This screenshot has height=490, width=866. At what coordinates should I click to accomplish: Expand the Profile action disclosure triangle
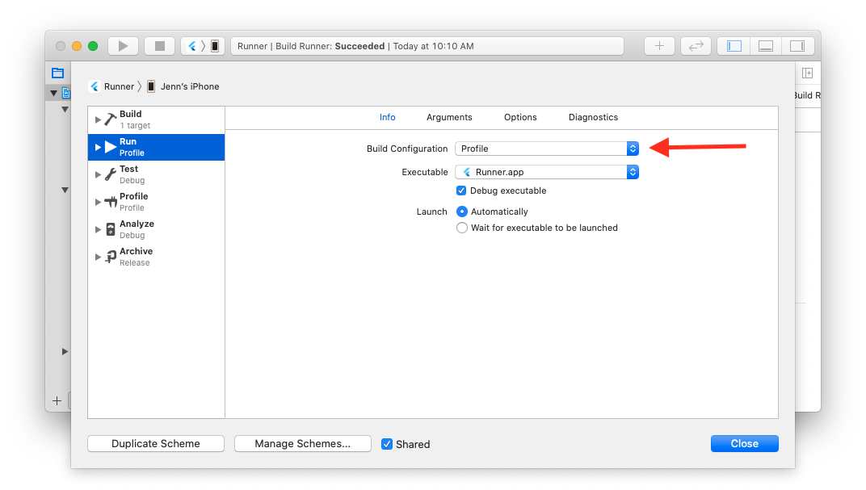98,202
